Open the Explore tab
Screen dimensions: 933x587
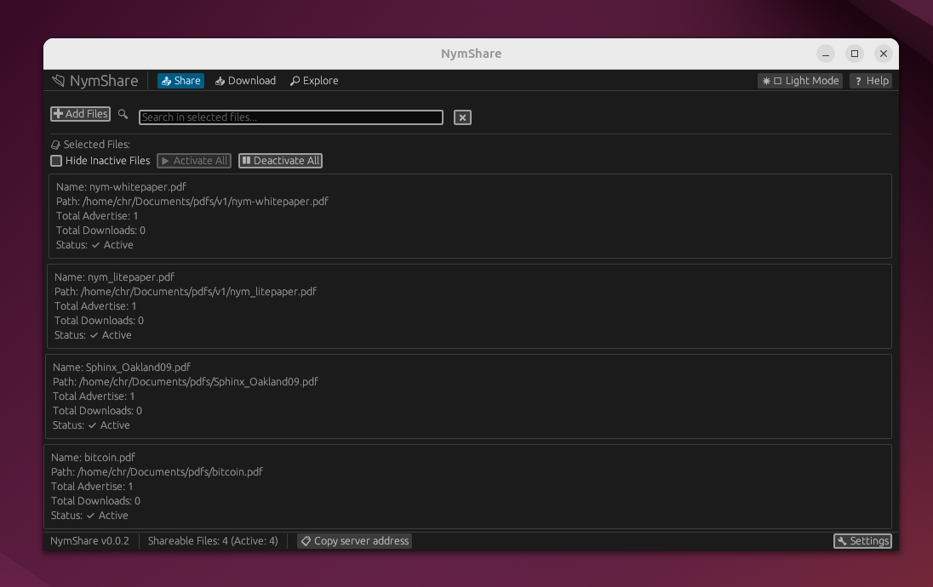tap(314, 81)
